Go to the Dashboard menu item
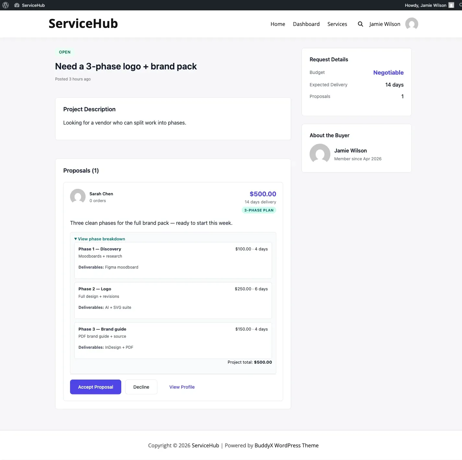 306,24
